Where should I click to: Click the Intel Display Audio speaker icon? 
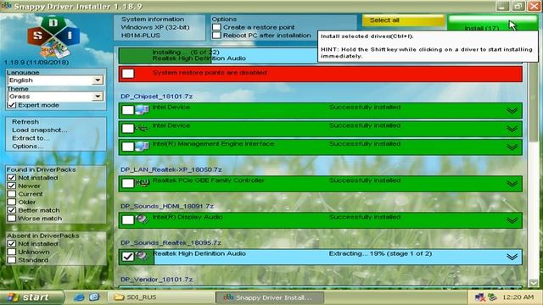[x=143, y=219]
